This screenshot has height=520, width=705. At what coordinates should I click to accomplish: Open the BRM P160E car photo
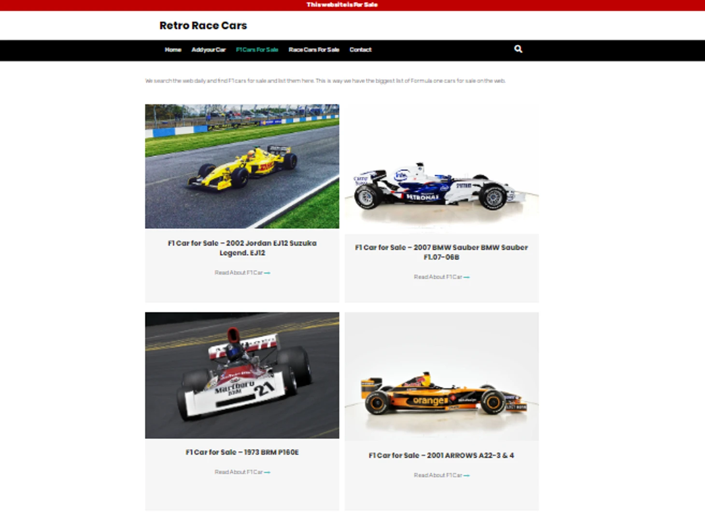click(242, 375)
